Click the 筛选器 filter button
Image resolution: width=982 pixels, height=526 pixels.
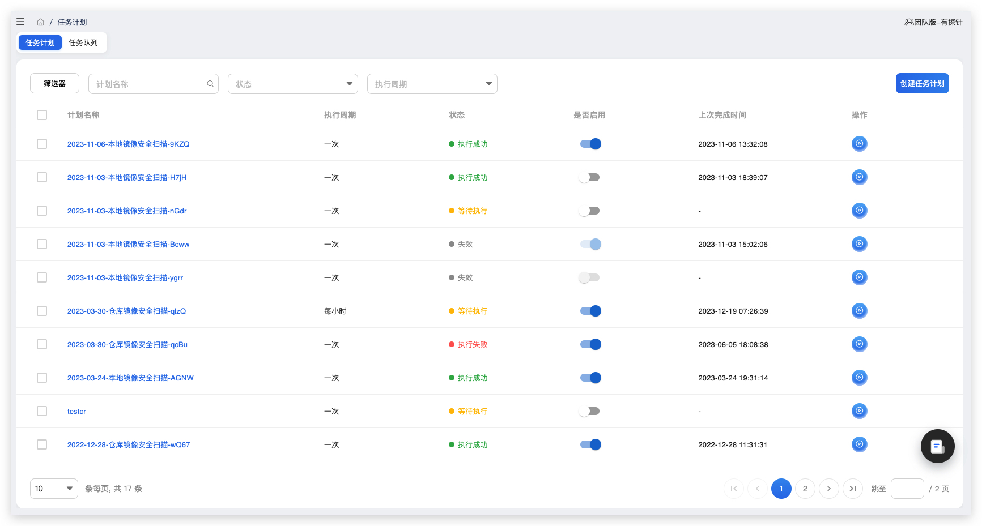[54, 83]
